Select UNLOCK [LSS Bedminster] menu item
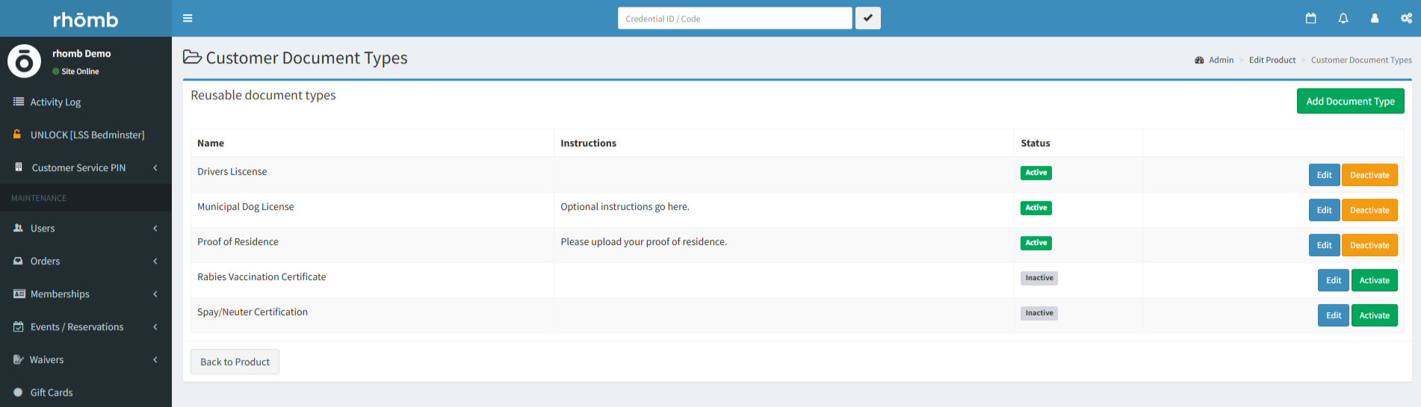Screen dimensions: 1421x407 click(86, 134)
